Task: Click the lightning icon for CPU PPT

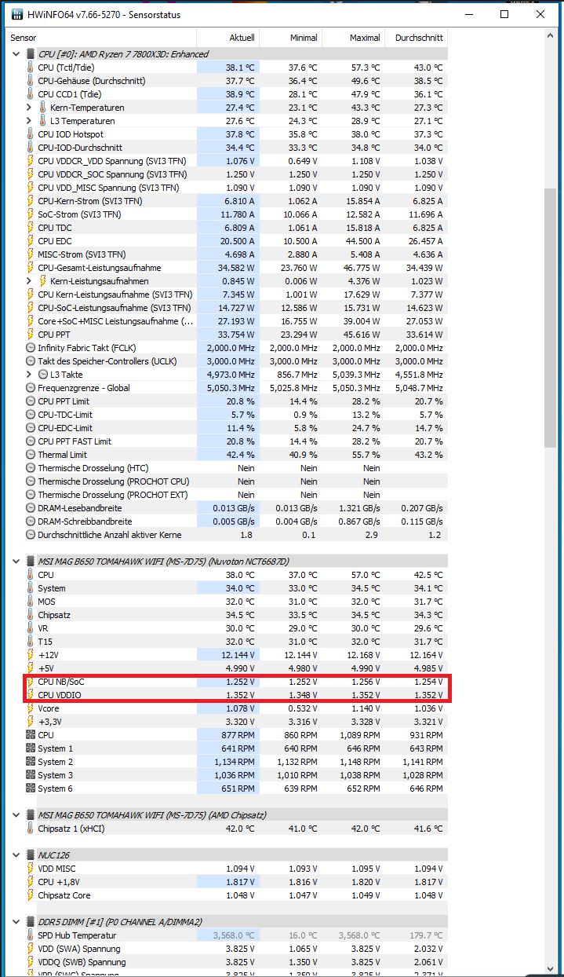Action: (x=31, y=335)
